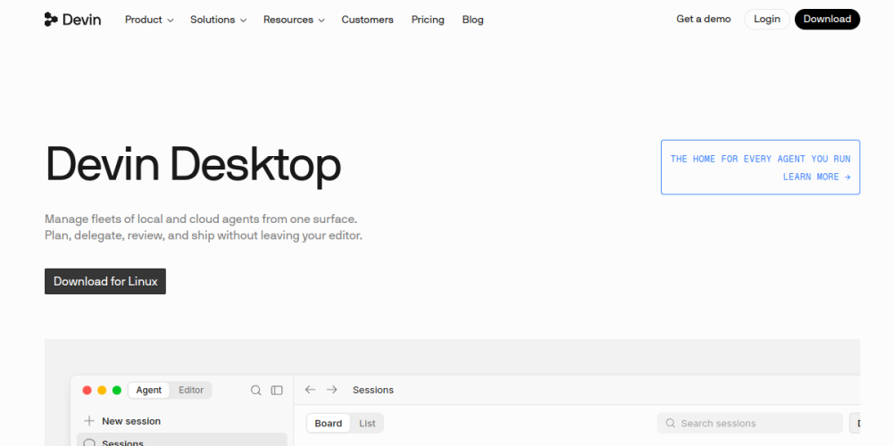Click the Login button

[x=766, y=19]
